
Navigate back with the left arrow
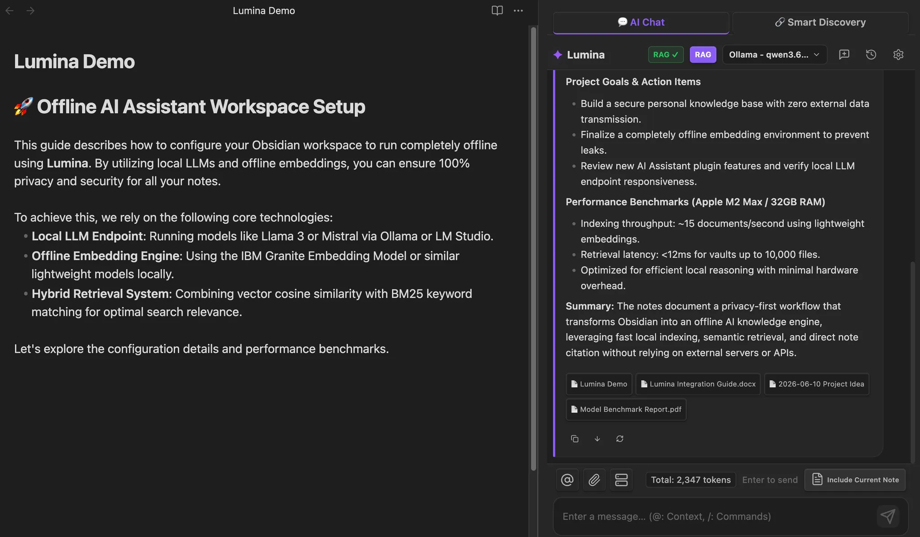pos(9,10)
